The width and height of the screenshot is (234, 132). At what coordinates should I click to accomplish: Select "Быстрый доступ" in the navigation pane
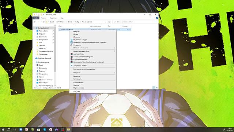43,28
